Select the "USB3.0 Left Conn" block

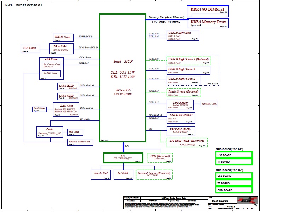coord(183,36)
